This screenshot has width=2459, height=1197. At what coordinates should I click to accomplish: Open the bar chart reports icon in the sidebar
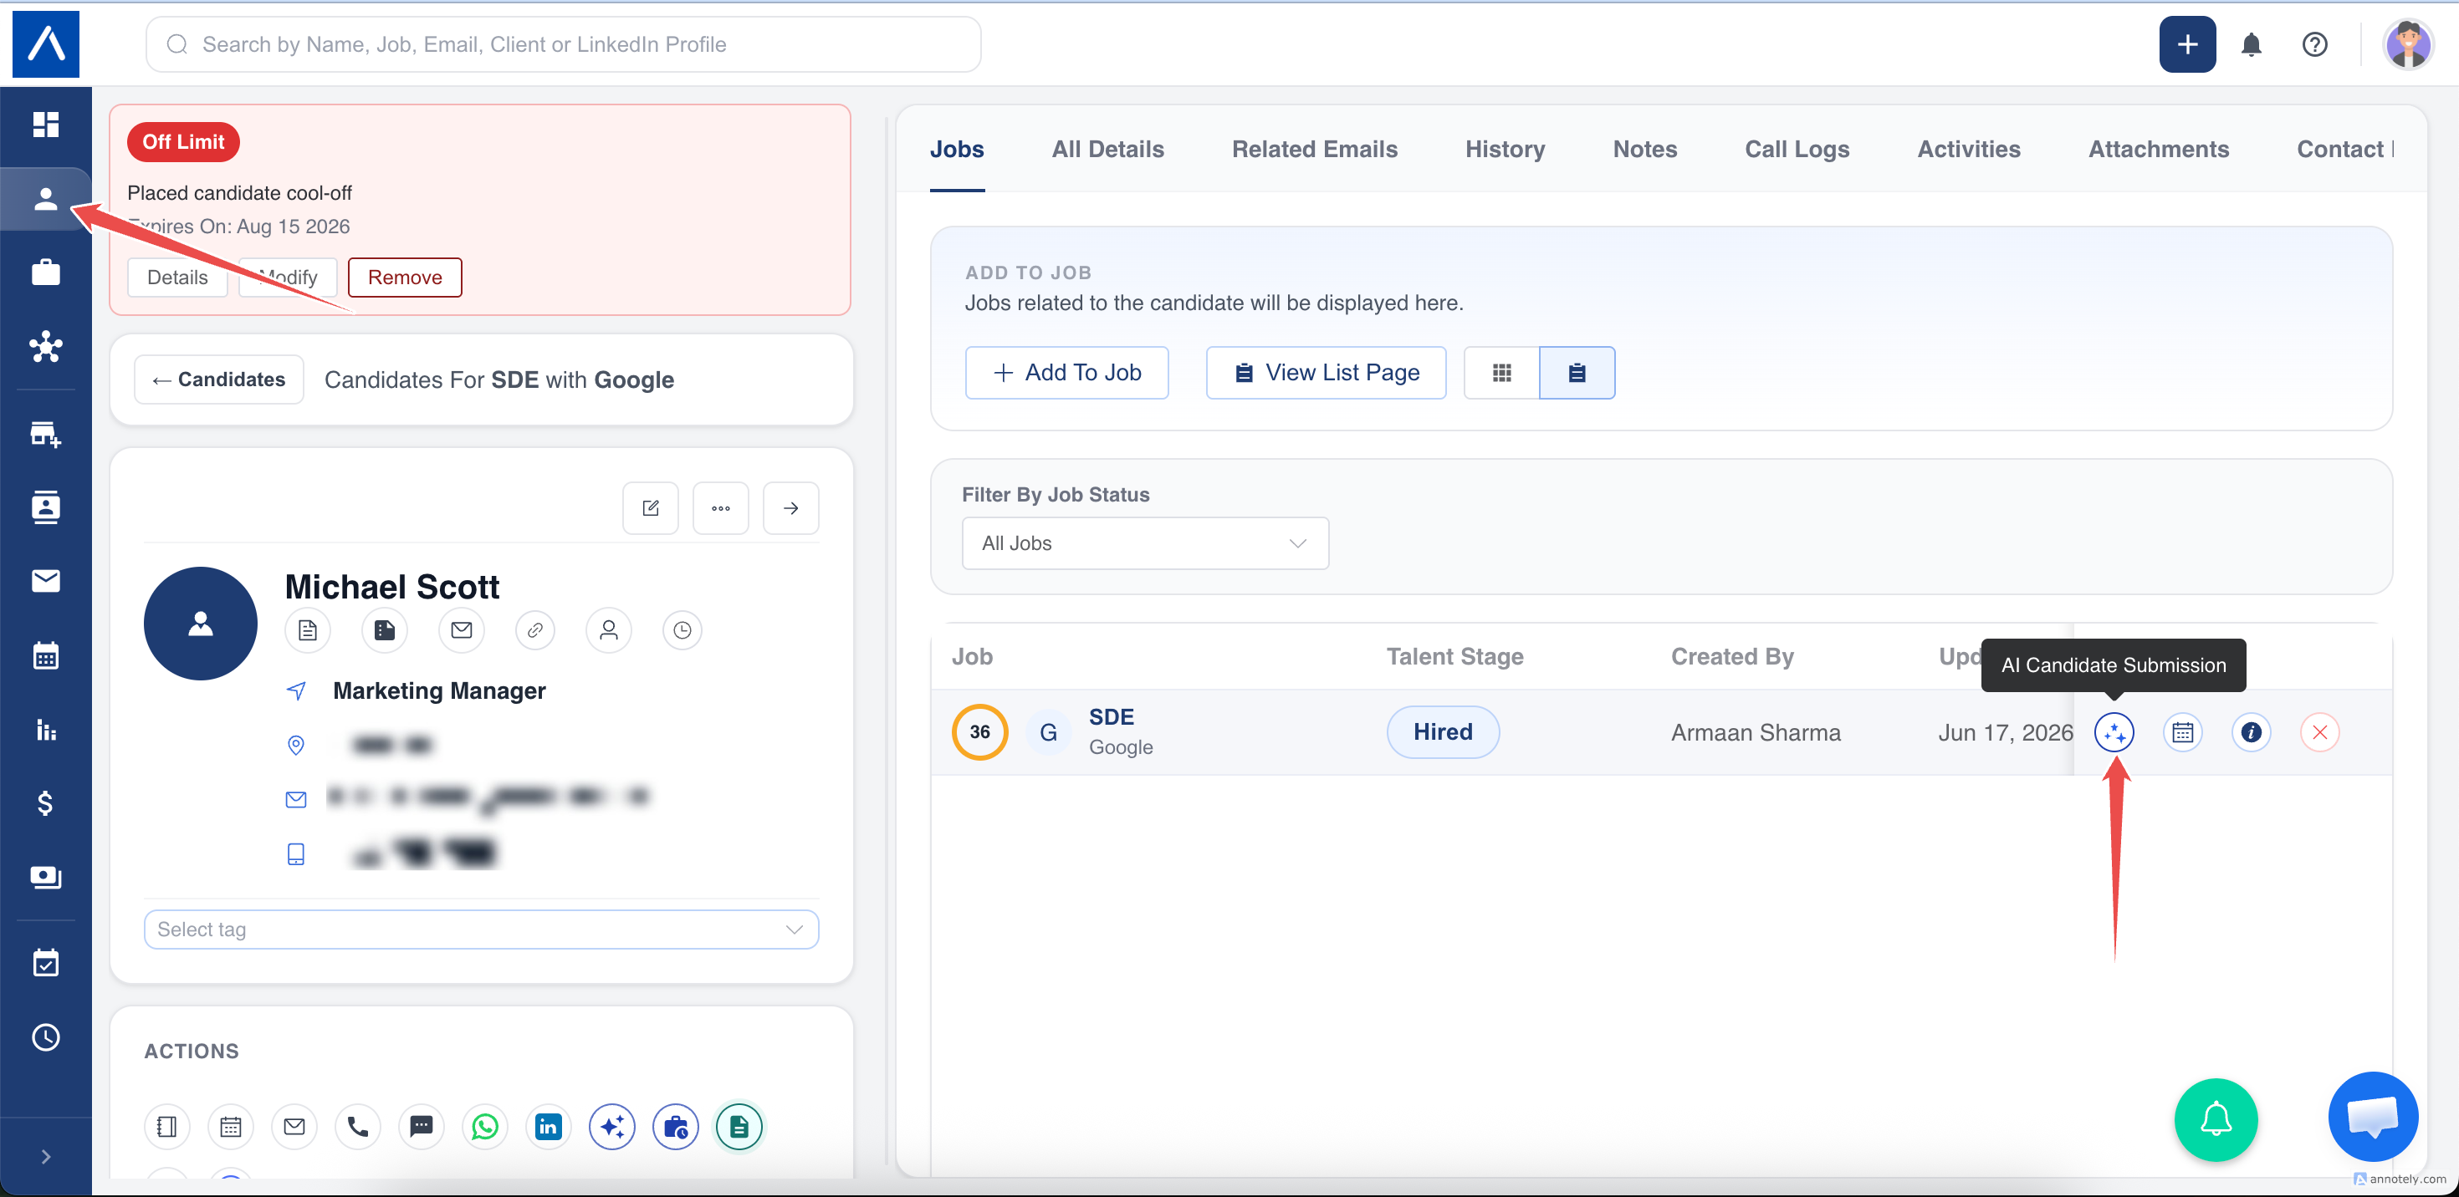click(46, 730)
